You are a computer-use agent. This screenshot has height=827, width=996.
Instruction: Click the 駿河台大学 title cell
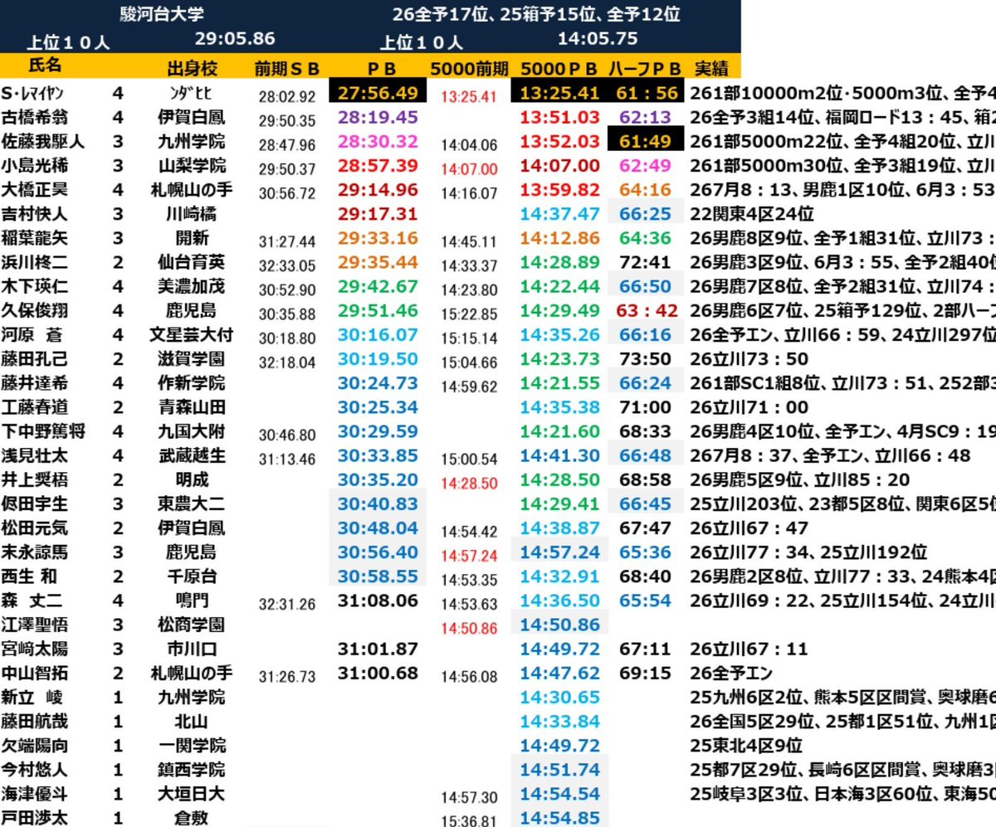pos(161,14)
